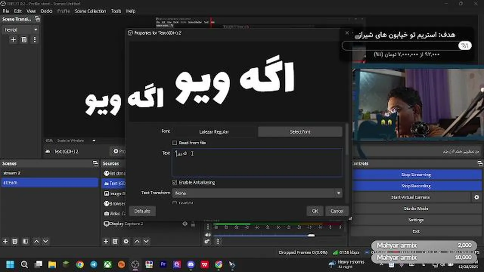Enter Studio Mode
Screen dimensions: 484x272
[416, 209]
